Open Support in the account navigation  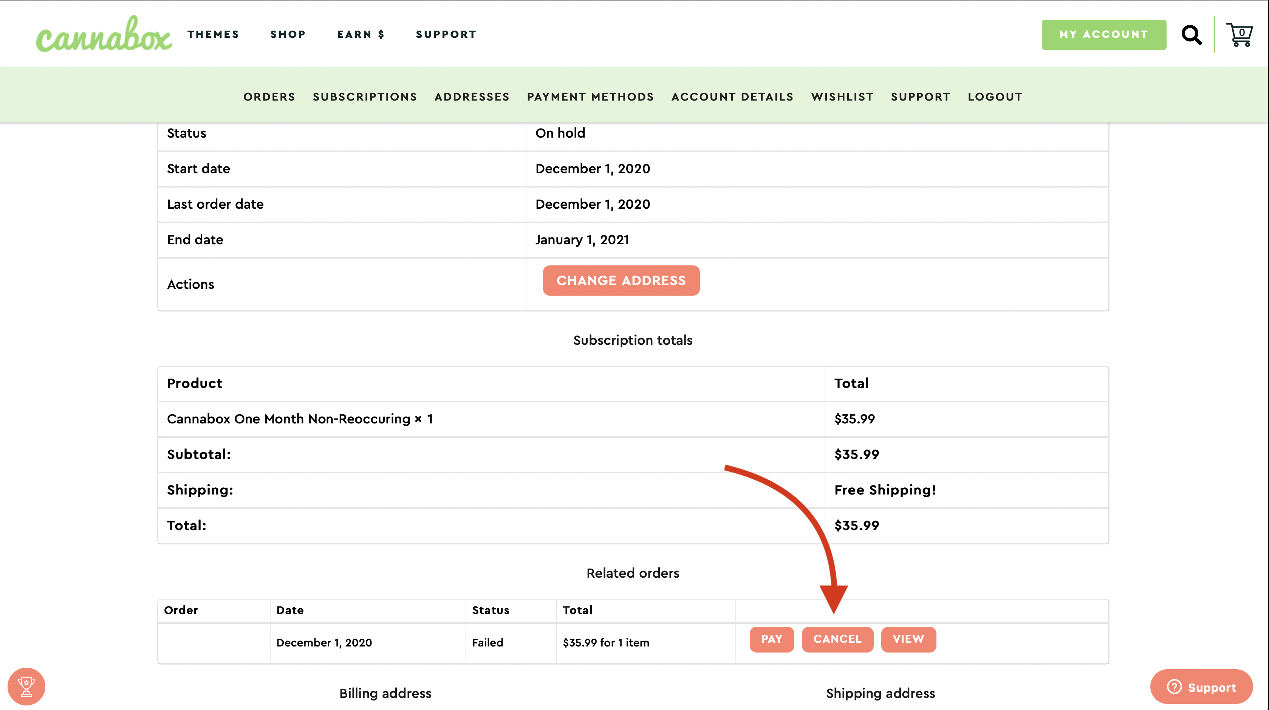tap(921, 97)
